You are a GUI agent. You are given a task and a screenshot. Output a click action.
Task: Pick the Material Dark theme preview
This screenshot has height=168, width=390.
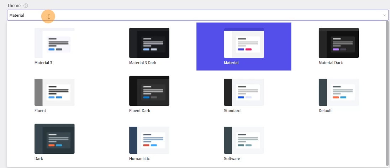339,43
